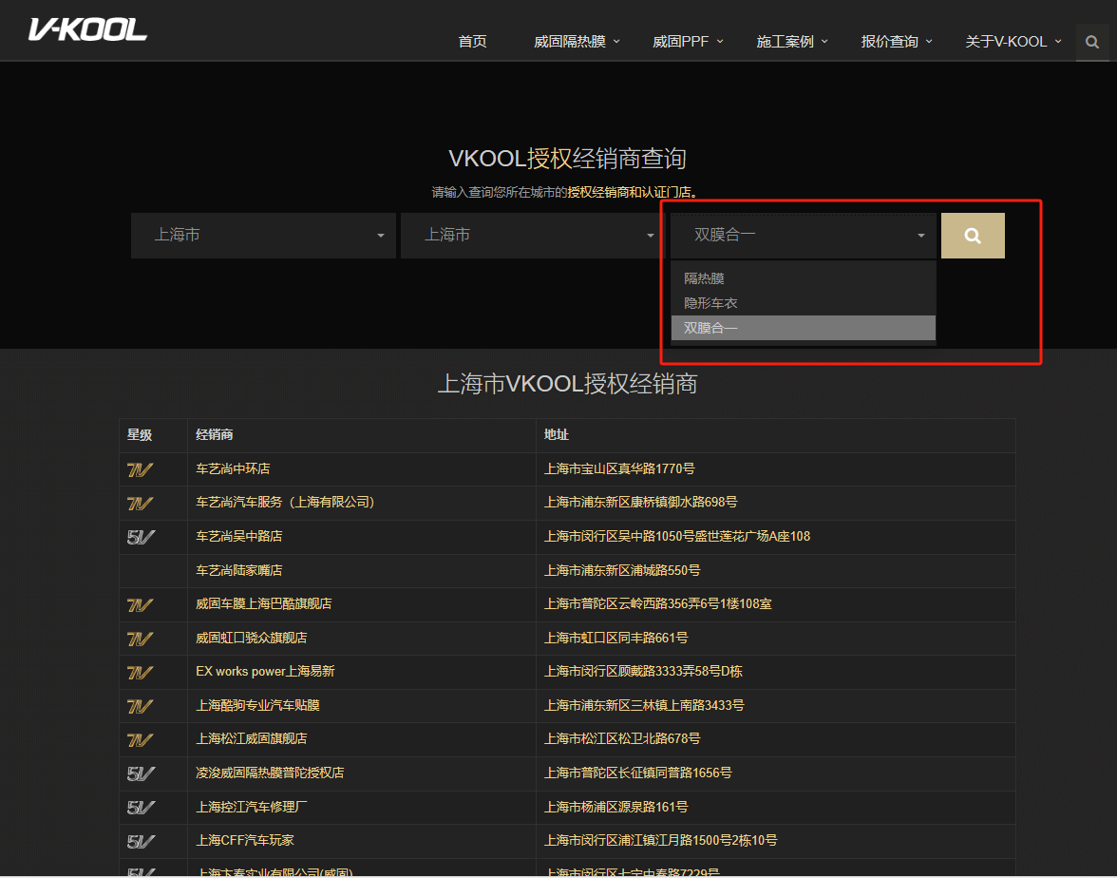
Task: Click 7V badge beside 上海松江威固旗舰店
Action: coord(141,739)
